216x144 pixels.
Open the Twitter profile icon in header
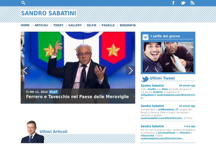pos(183,3)
